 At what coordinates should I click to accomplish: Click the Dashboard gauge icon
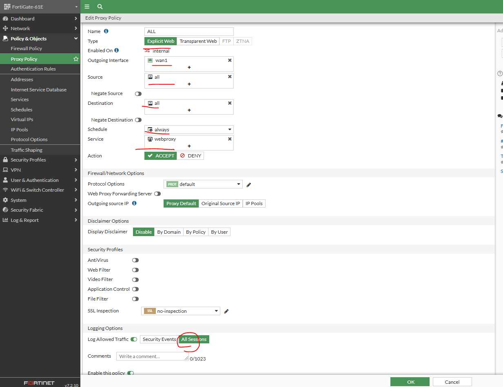5,19
